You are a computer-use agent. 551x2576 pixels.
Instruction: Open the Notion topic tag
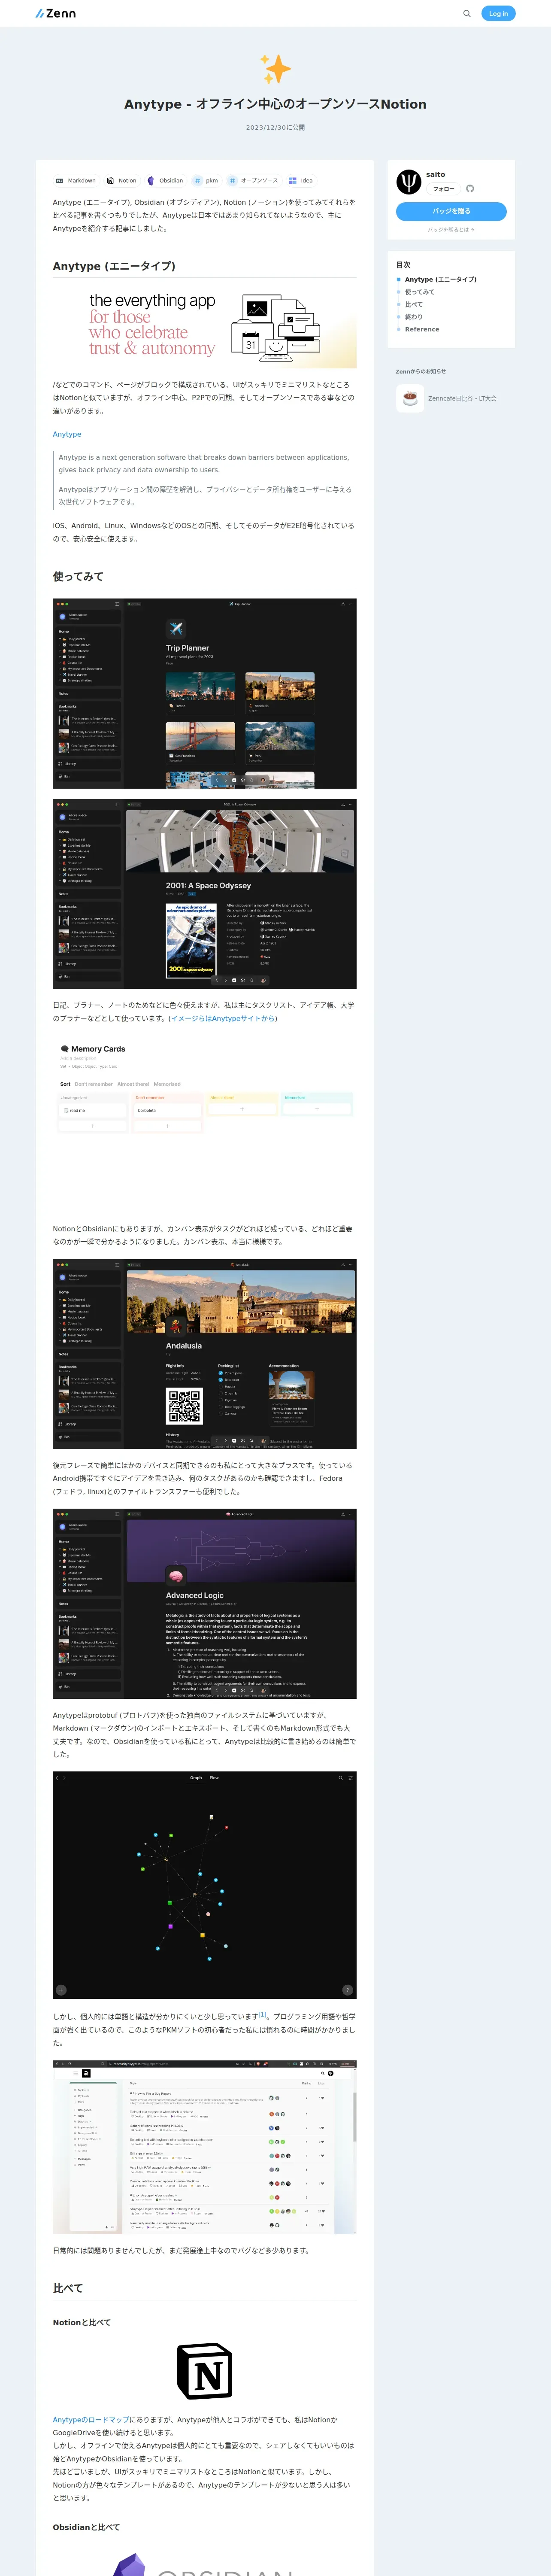[121, 181]
